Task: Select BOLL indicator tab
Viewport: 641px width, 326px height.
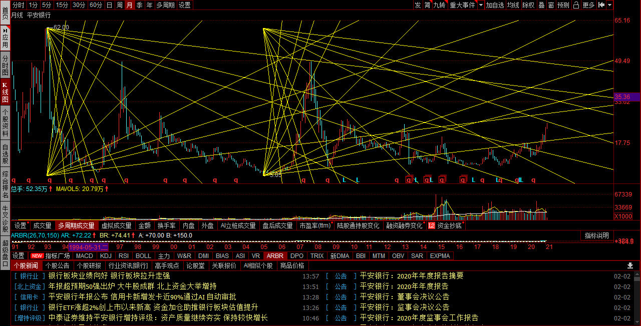Action: (x=143, y=255)
